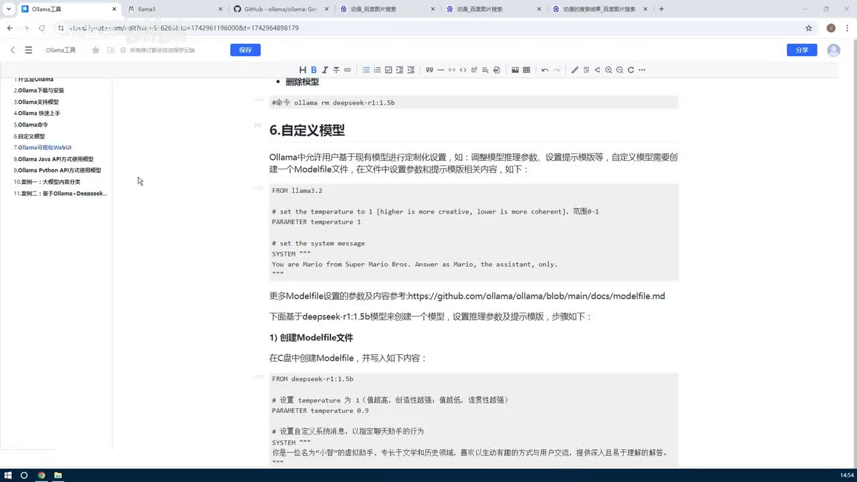Increase indent of paragraph
Viewport: 857px width, 482px height.
tap(400, 70)
